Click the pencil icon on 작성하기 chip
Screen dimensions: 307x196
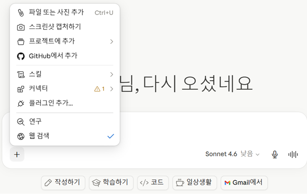[48, 183]
